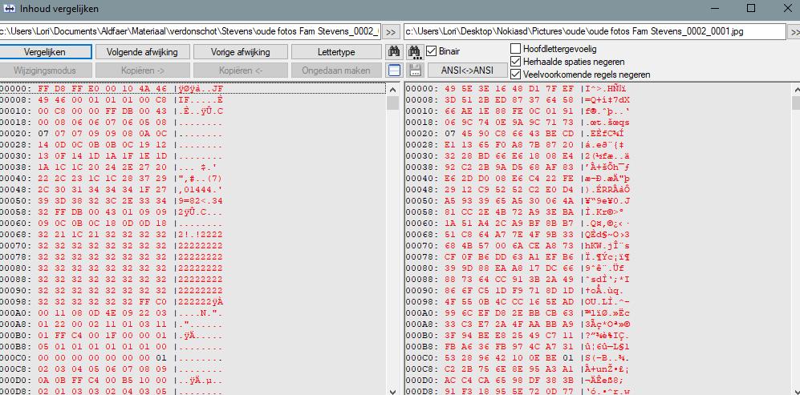Disable Herhaalde spaties negeren
This screenshot has width=800, height=395.
pos(516,62)
